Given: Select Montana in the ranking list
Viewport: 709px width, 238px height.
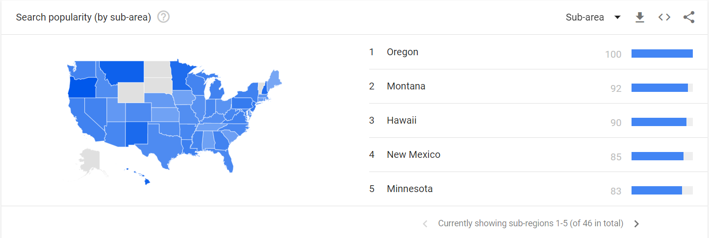Looking at the screenshot, I should (406, 86).
